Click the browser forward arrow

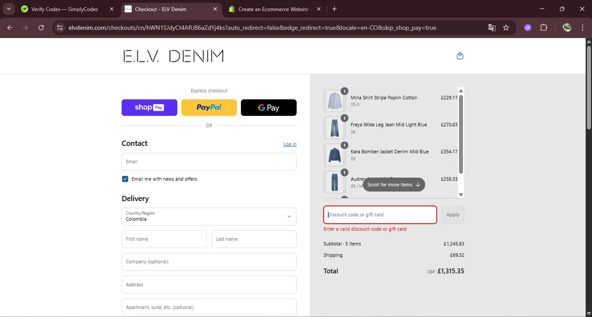point(25,28)
